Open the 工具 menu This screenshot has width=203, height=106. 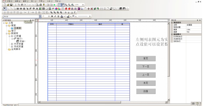coord(50,1)
